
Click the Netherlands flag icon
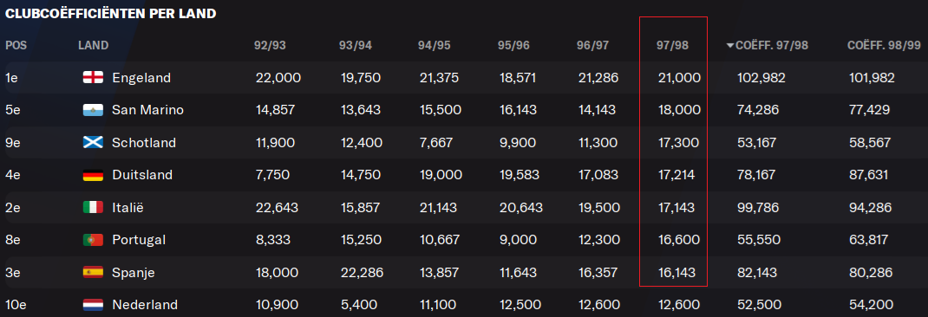(94, 305)
